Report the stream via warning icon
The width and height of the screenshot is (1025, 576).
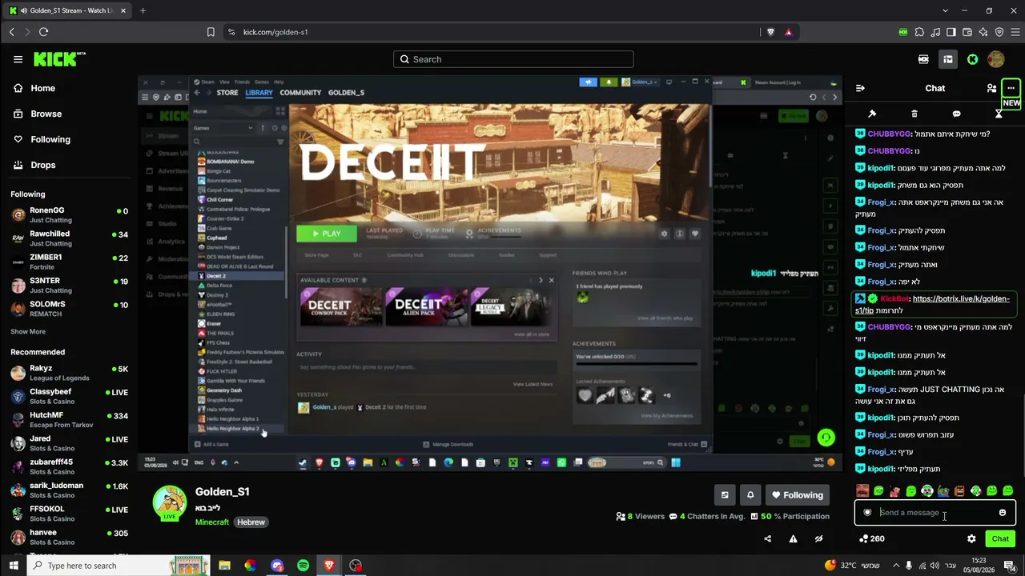tap(794, 539)
